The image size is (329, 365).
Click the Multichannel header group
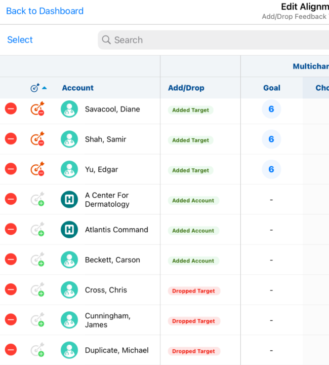(310, 66)
